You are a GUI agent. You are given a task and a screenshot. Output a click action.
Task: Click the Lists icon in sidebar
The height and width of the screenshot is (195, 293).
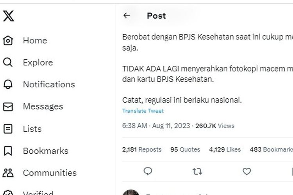click(x=8, y=129)
